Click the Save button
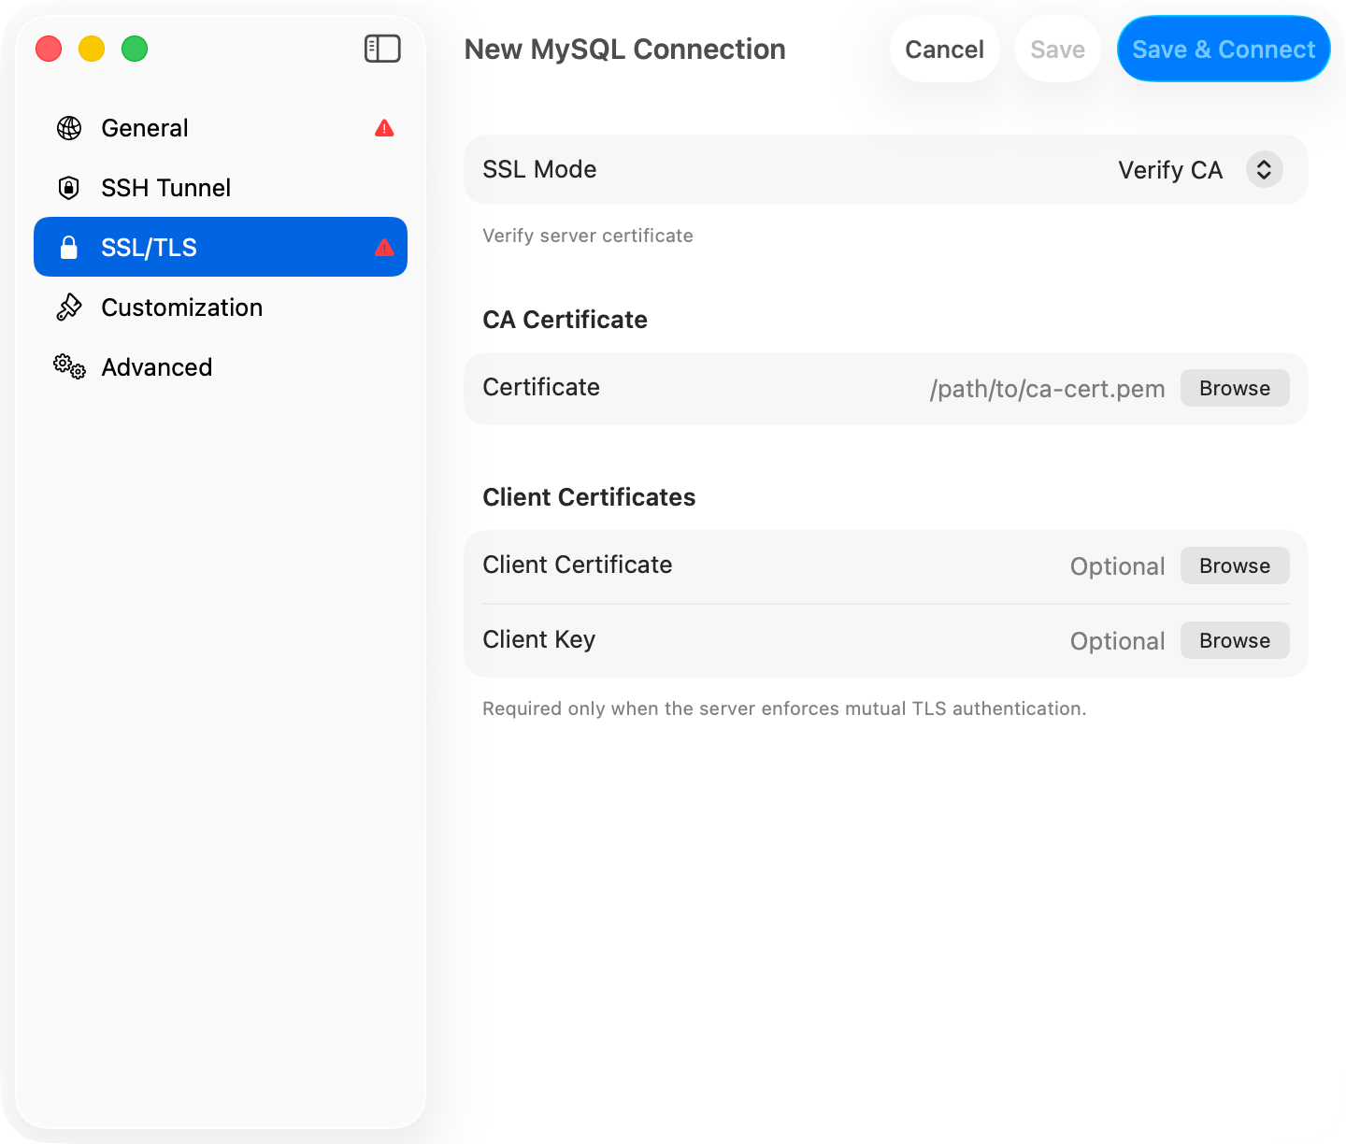This screenshot has height=1144, width=1346. (x=1058, y=49)
